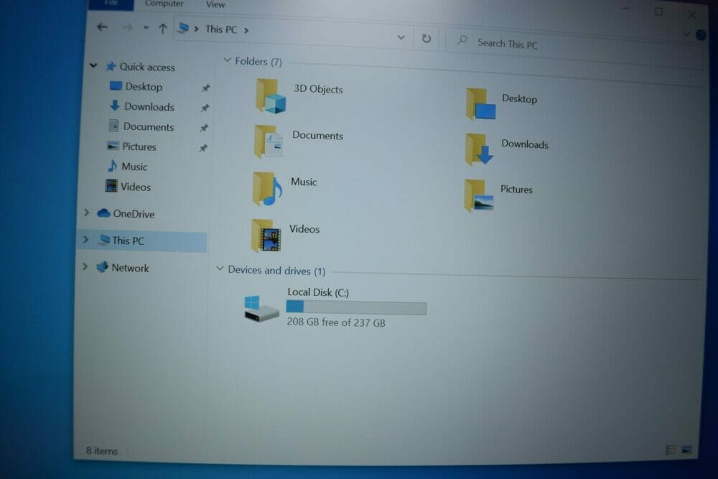Select Music in the navigation pane
Screen dimensions: 718x479
pyautogui.click(x=134, y=166)
